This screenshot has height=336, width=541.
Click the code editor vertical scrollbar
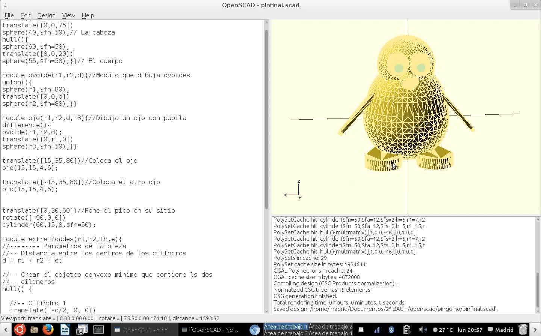click(266, 112)
